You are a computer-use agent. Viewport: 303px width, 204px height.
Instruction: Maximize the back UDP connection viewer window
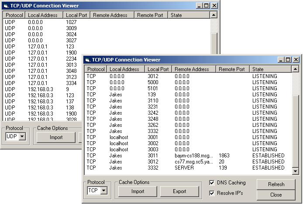pyautogui.click(x=206, y=6)
